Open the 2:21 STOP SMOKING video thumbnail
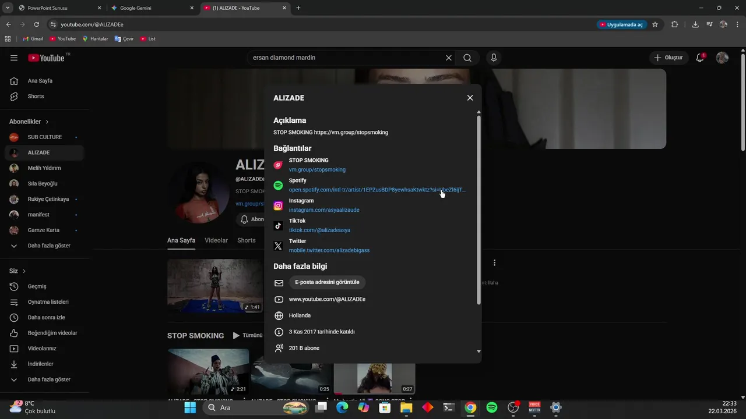This screenshot has width=746, height=419. click(x=208, y=371)
